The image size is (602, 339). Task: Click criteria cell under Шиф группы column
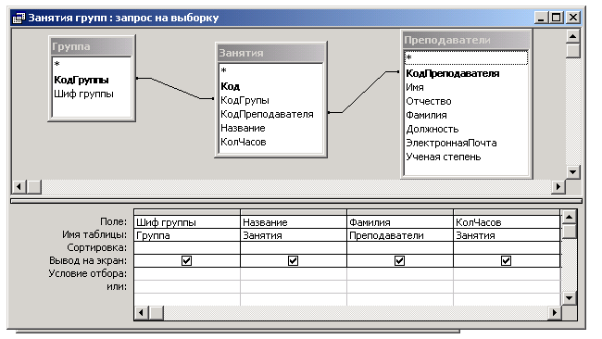pos(187,274)
